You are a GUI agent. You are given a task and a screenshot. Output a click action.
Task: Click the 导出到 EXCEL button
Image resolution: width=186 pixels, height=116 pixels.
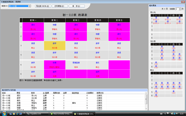(x=43, y=6)
